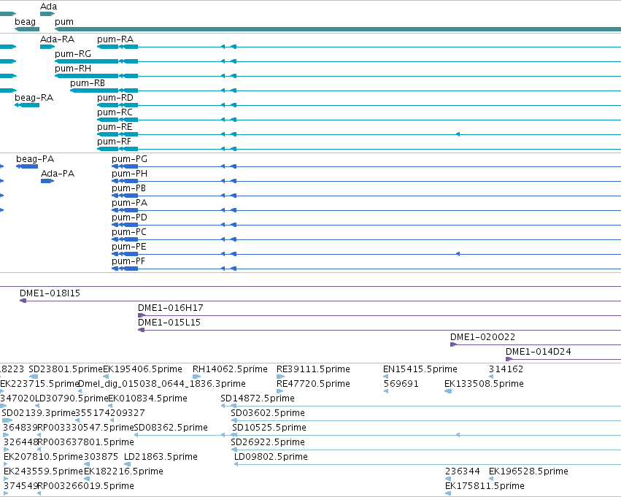Image resolution: width=621 pixels, height=497 pixels.
Task: Open BAC clone DME1-015L15
Action: pyautogui.click(x=169, y=323)
